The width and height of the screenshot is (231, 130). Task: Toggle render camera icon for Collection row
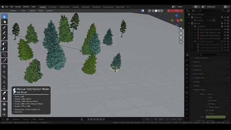click(228, 17)
